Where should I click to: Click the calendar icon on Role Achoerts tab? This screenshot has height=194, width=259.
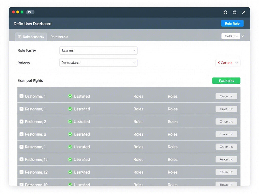(20, 37)
